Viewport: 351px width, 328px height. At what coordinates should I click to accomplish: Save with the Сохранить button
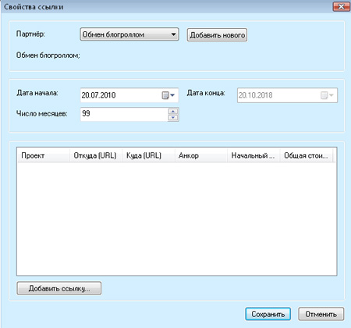(268, 314)
